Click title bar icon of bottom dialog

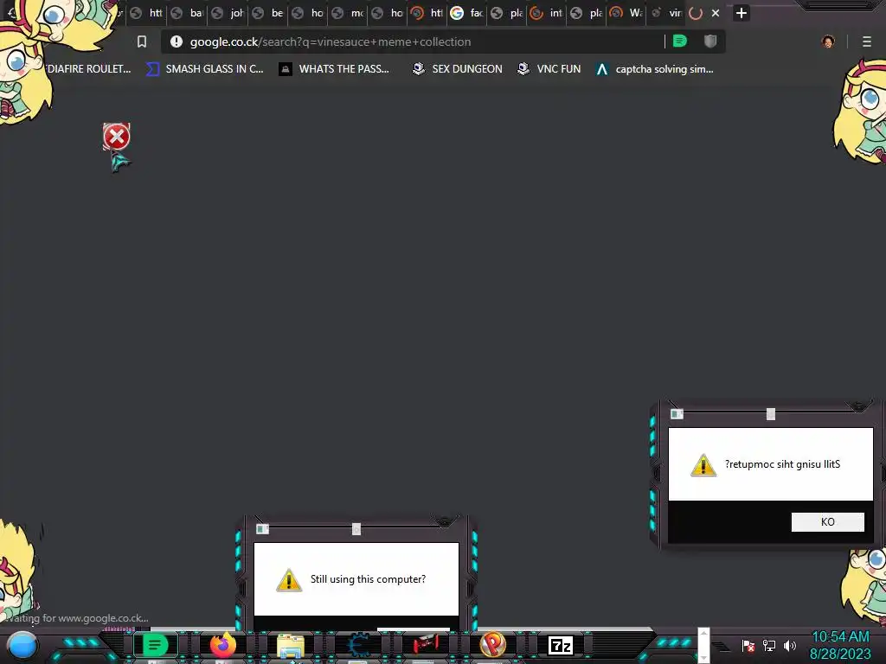263,529
